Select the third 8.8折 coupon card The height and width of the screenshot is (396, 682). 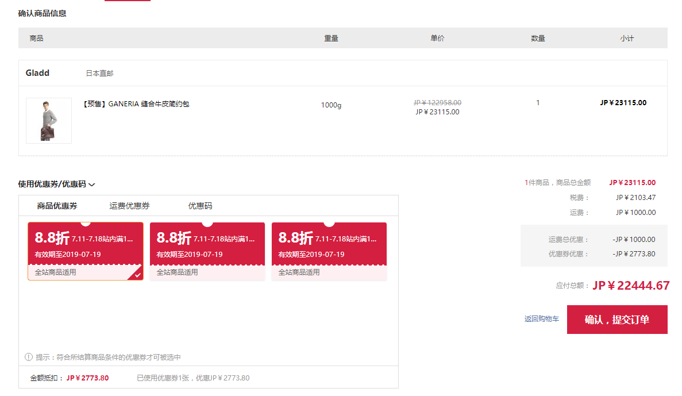[329, 251]
